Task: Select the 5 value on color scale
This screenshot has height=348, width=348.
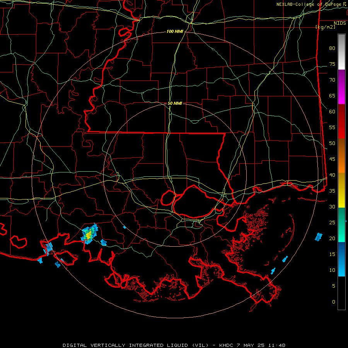Action: pos(334,286)
